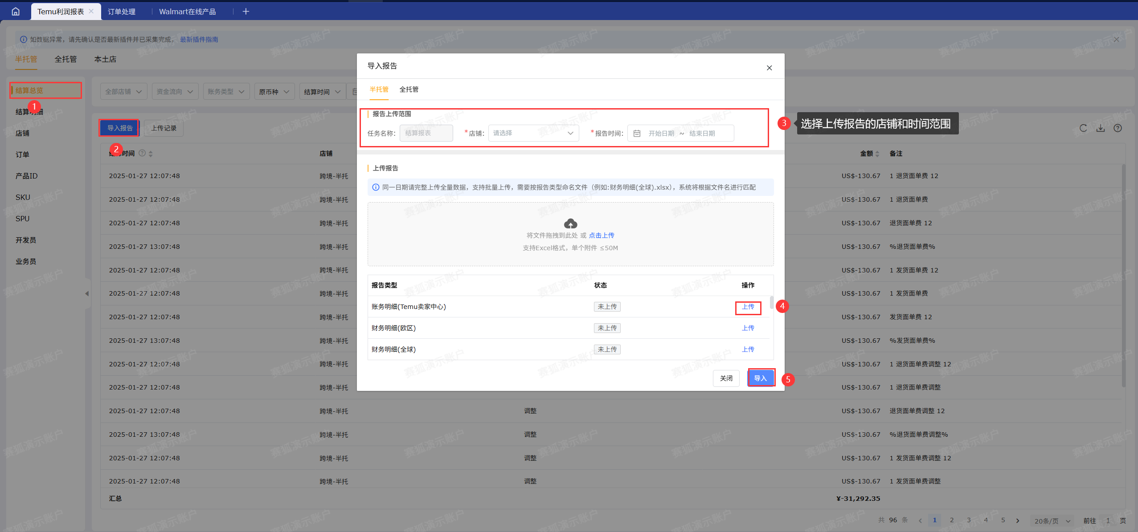Viewport: 1138px width, 532px height.
Task: Open 产品ID in the sidebar
Action: 27,176
